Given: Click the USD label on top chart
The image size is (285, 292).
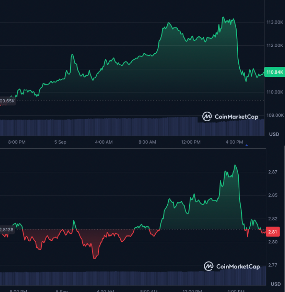Looking at the screenshot, I should coord(274,134).
